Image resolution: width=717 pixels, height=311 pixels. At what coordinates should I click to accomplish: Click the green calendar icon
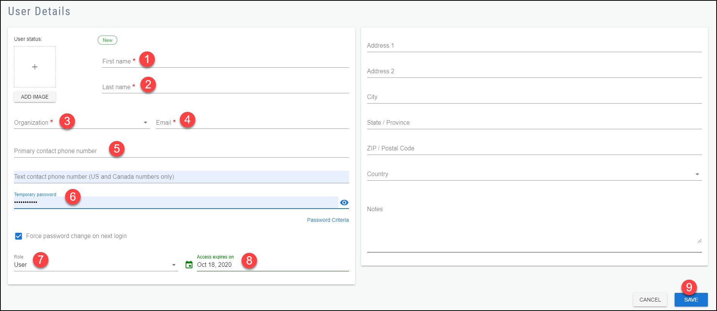pyautogui.click(x=189, y=265)
